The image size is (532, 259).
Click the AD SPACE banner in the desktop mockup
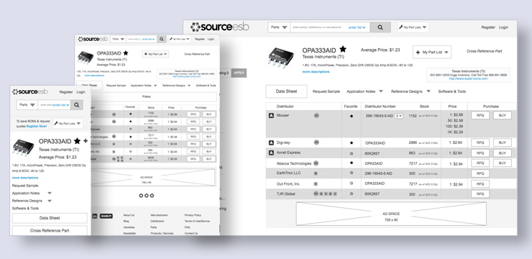391,214
